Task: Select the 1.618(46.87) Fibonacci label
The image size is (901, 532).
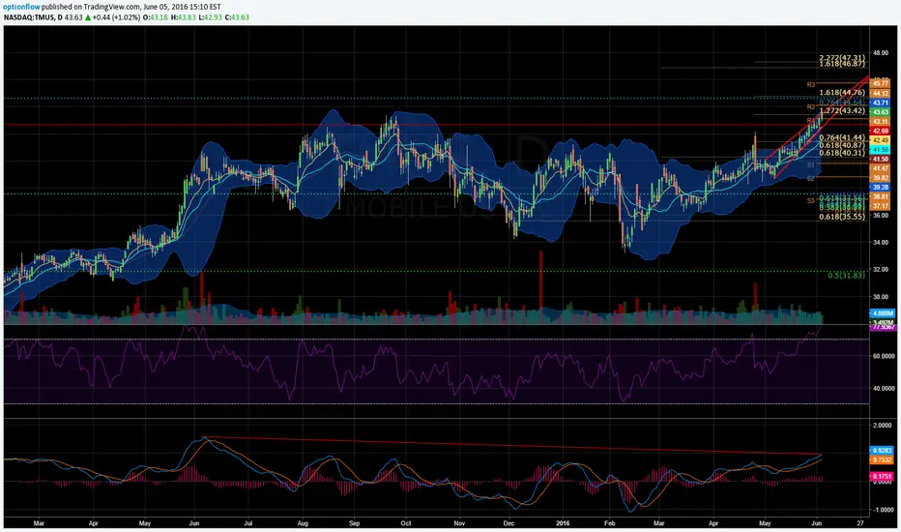Action: pyautogui.click(x=842, y=65)
